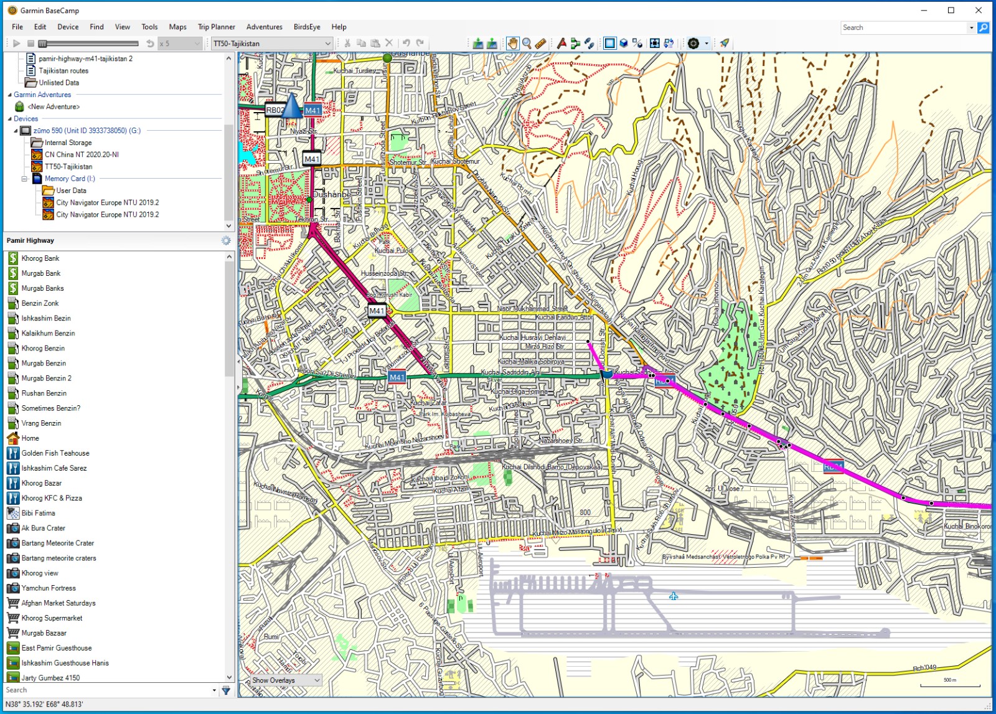Toggle the 3D map view cube button

coord(623,43)
